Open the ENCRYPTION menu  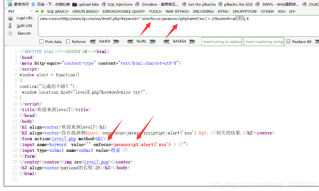[x=245, y=11]
